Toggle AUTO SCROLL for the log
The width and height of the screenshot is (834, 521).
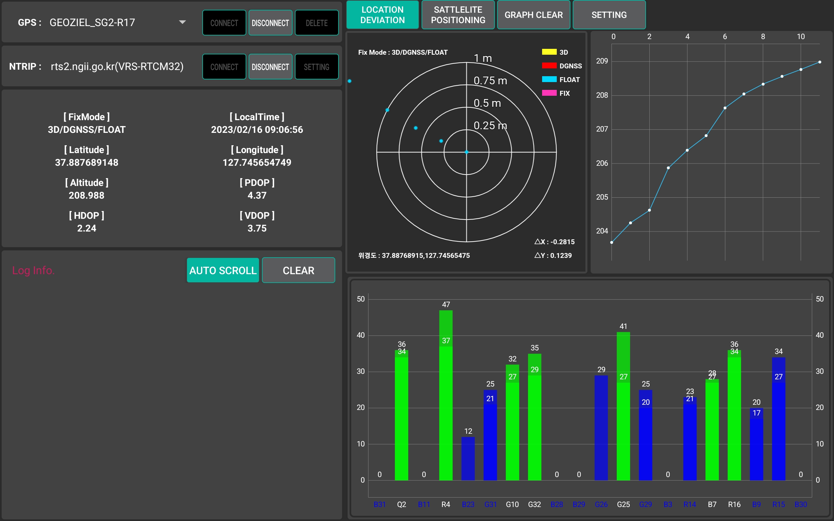[223, 270]
